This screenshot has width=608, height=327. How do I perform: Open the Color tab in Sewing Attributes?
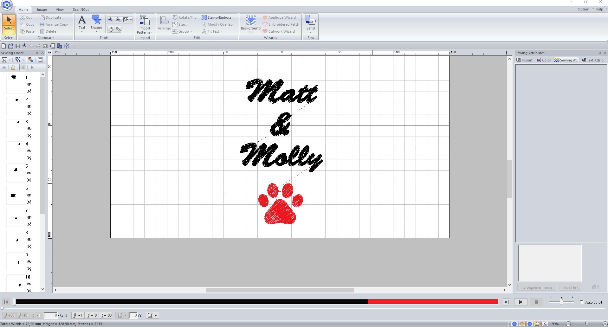544,60
